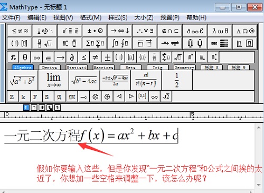Image resolution: width=264 pixels, height=193 pixels.
Task: Insert the left-pointing triangle symbol
Action: 119,96
